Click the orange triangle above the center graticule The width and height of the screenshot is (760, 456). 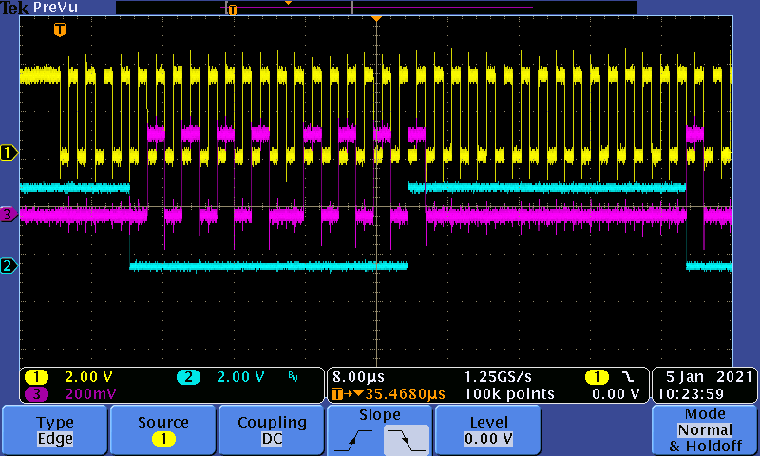[376, 18]
